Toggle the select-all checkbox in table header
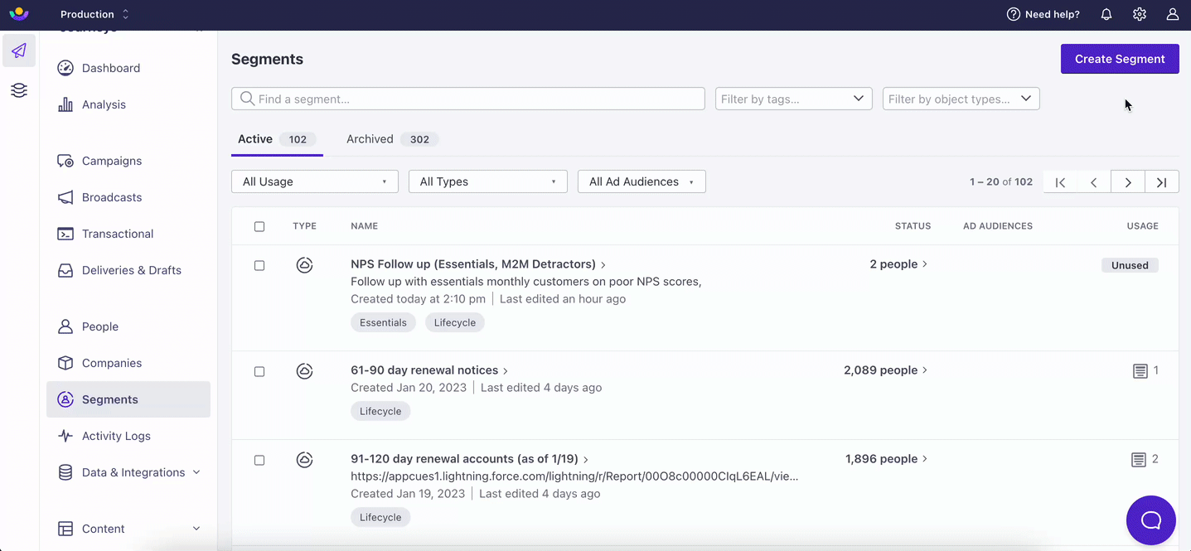This screenshot has width=1191, height=551. [x=259, y=226]
